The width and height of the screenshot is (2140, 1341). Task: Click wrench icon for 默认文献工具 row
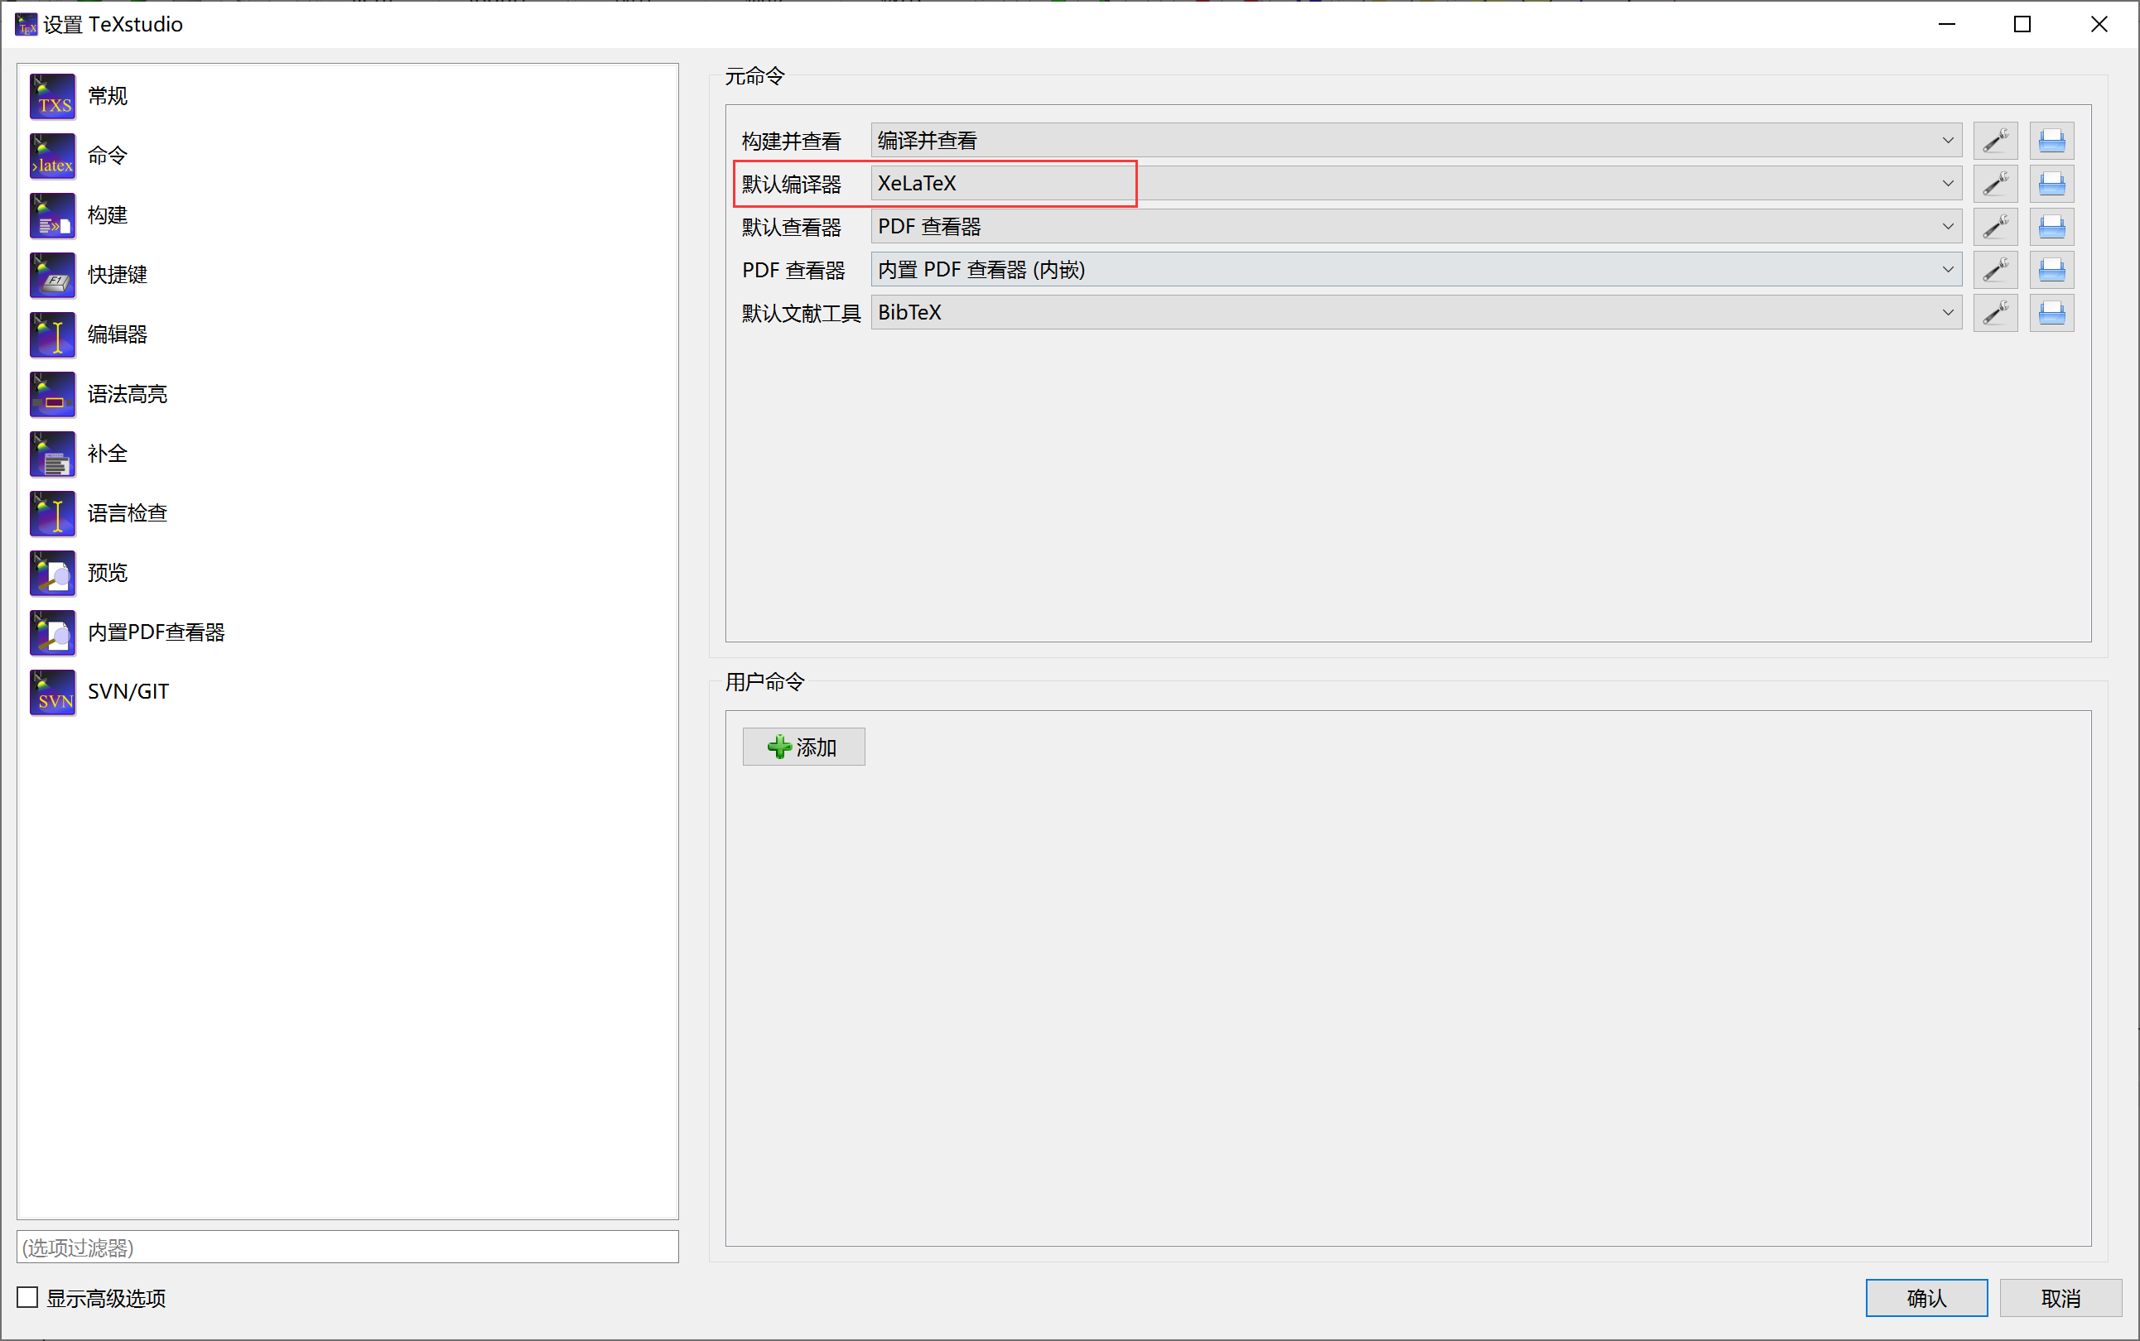point(1995,312)
